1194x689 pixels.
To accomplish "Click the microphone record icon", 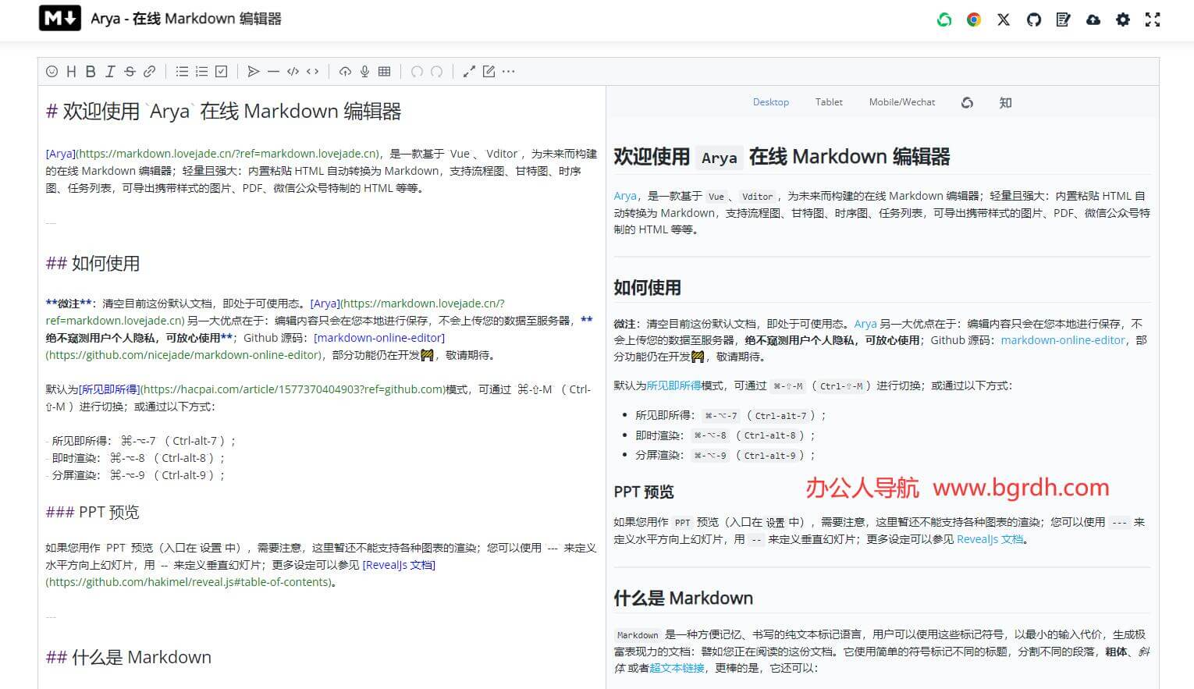I will coord(364,72).
